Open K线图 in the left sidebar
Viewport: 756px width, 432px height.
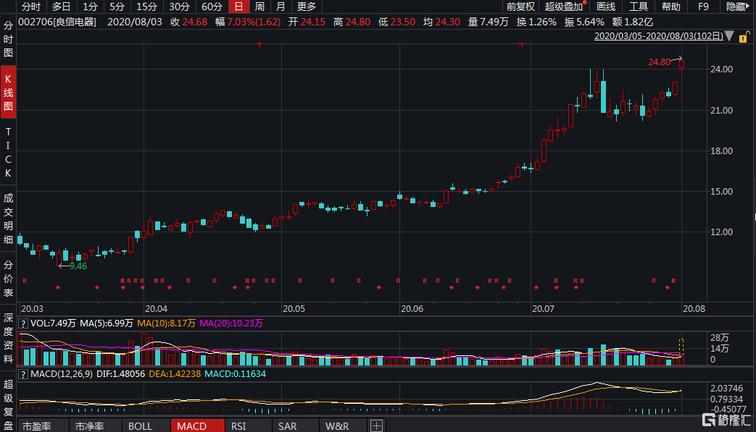coord(9,92)
